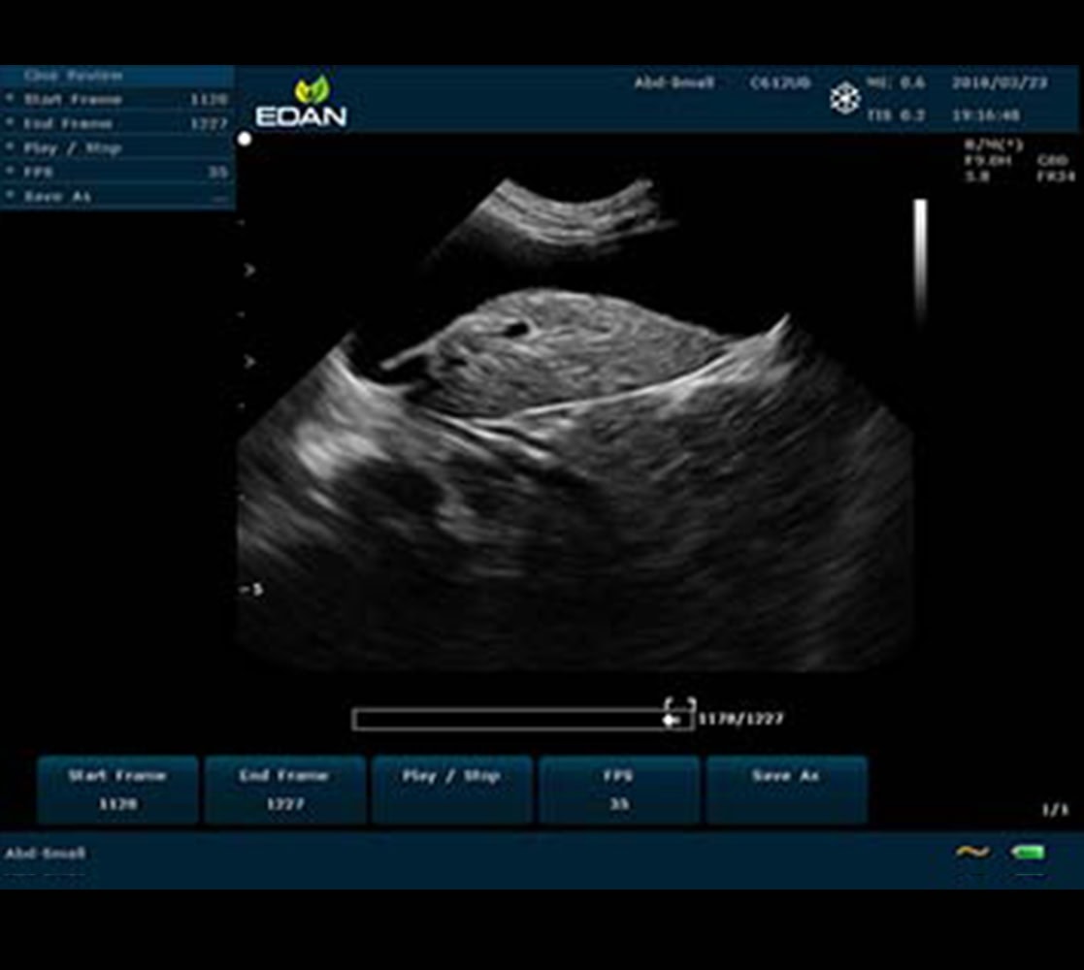
Task: Click the -5 depth scale marker
Action: [x=246, y=587]
